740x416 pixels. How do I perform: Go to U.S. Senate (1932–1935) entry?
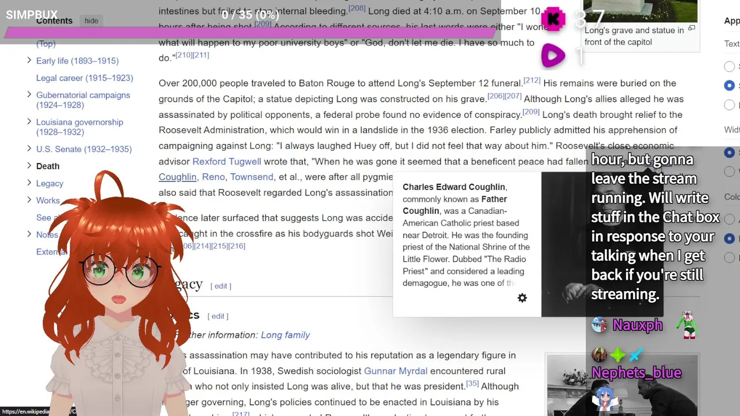[x=84, y=149]
